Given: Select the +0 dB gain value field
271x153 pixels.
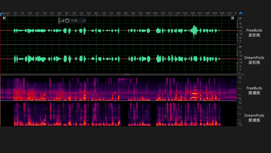Looking at the screenshot, I should 74,21.
